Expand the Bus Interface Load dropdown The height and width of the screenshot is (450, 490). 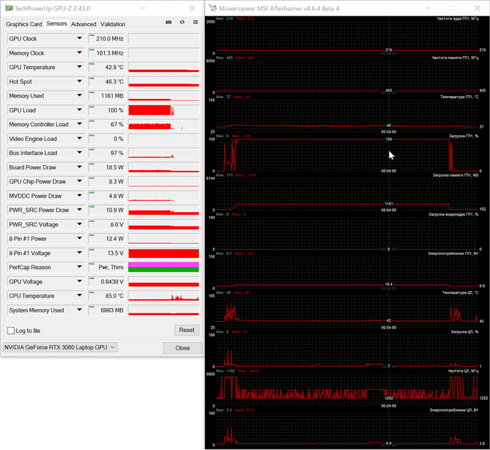tap(80, 153)
